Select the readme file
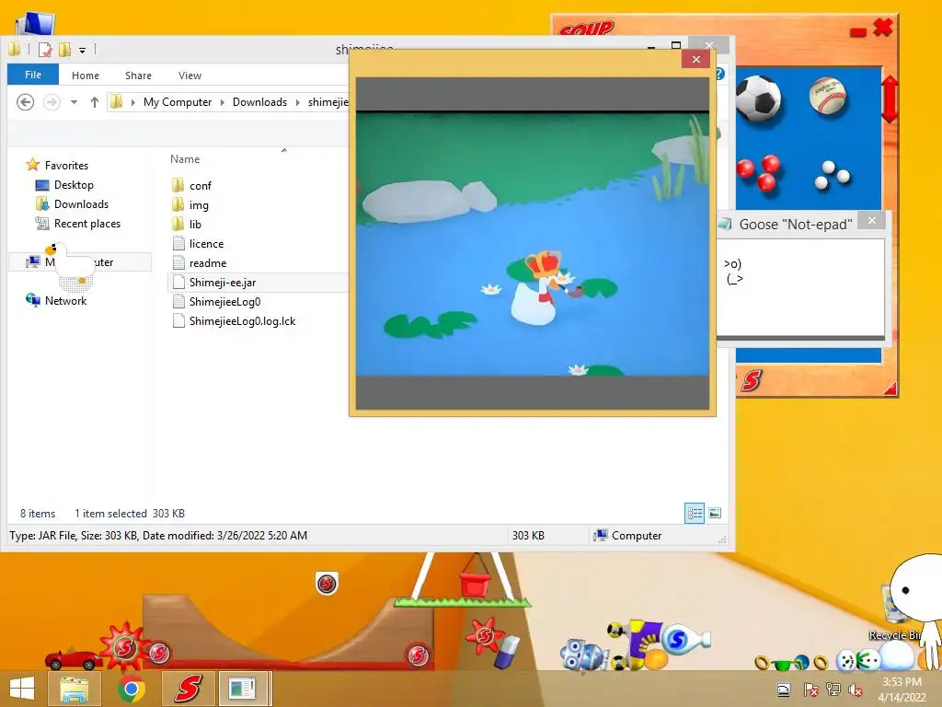This screenshot has height=707, width=942. (x=207, y=263)
